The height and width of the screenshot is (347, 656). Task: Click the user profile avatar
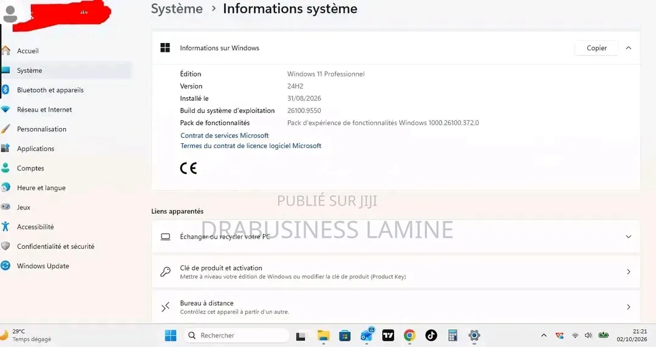tap(10, 14)
